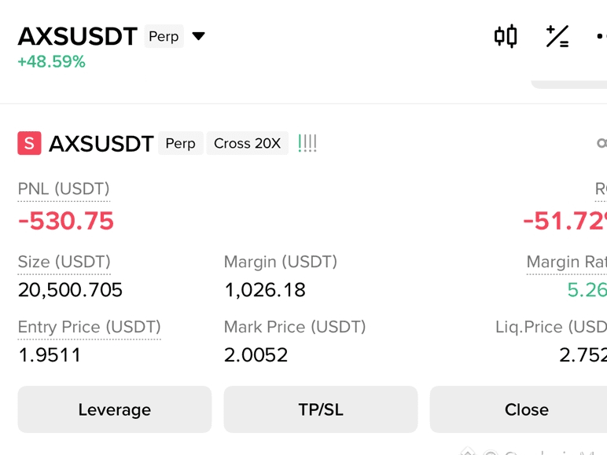
Task: Tap the Entry Price (USDT) label
Action: [x=90, y=327]
